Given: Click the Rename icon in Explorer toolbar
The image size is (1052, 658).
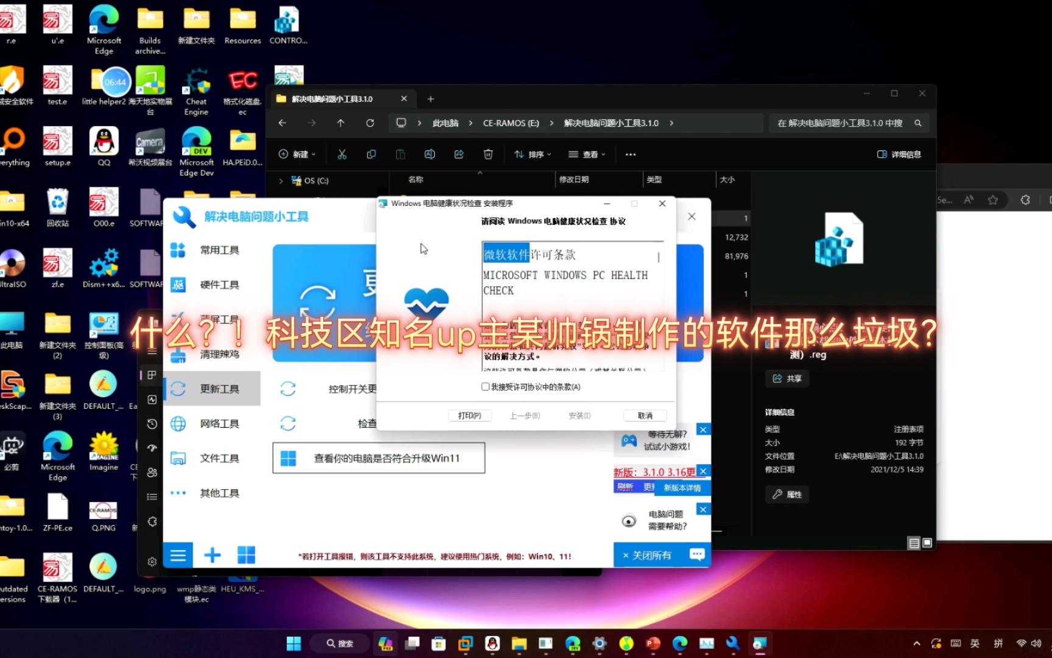Looking at the screenshot, I should [x=430, y=154].
